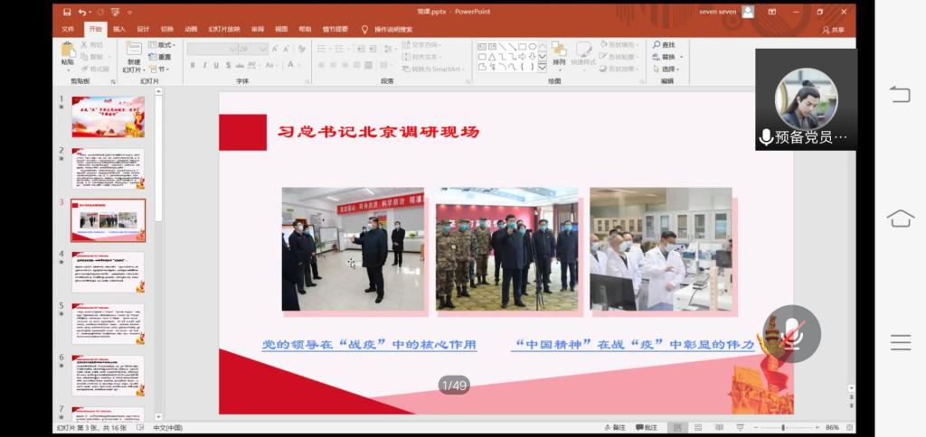Select slide 4 thumbnail in slide panel
This screenshot has height=437, width=926.
tap(108, 272)
